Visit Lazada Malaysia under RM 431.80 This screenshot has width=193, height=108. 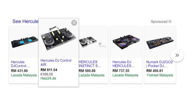pyautogui.click(x=24, y=75)
